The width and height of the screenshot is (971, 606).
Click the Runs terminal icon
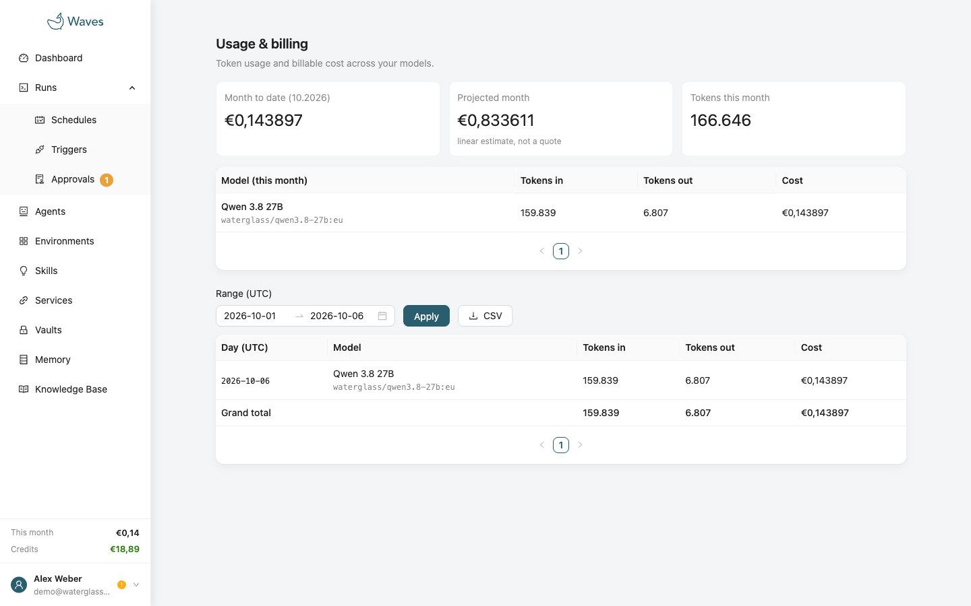coord(24,88)
